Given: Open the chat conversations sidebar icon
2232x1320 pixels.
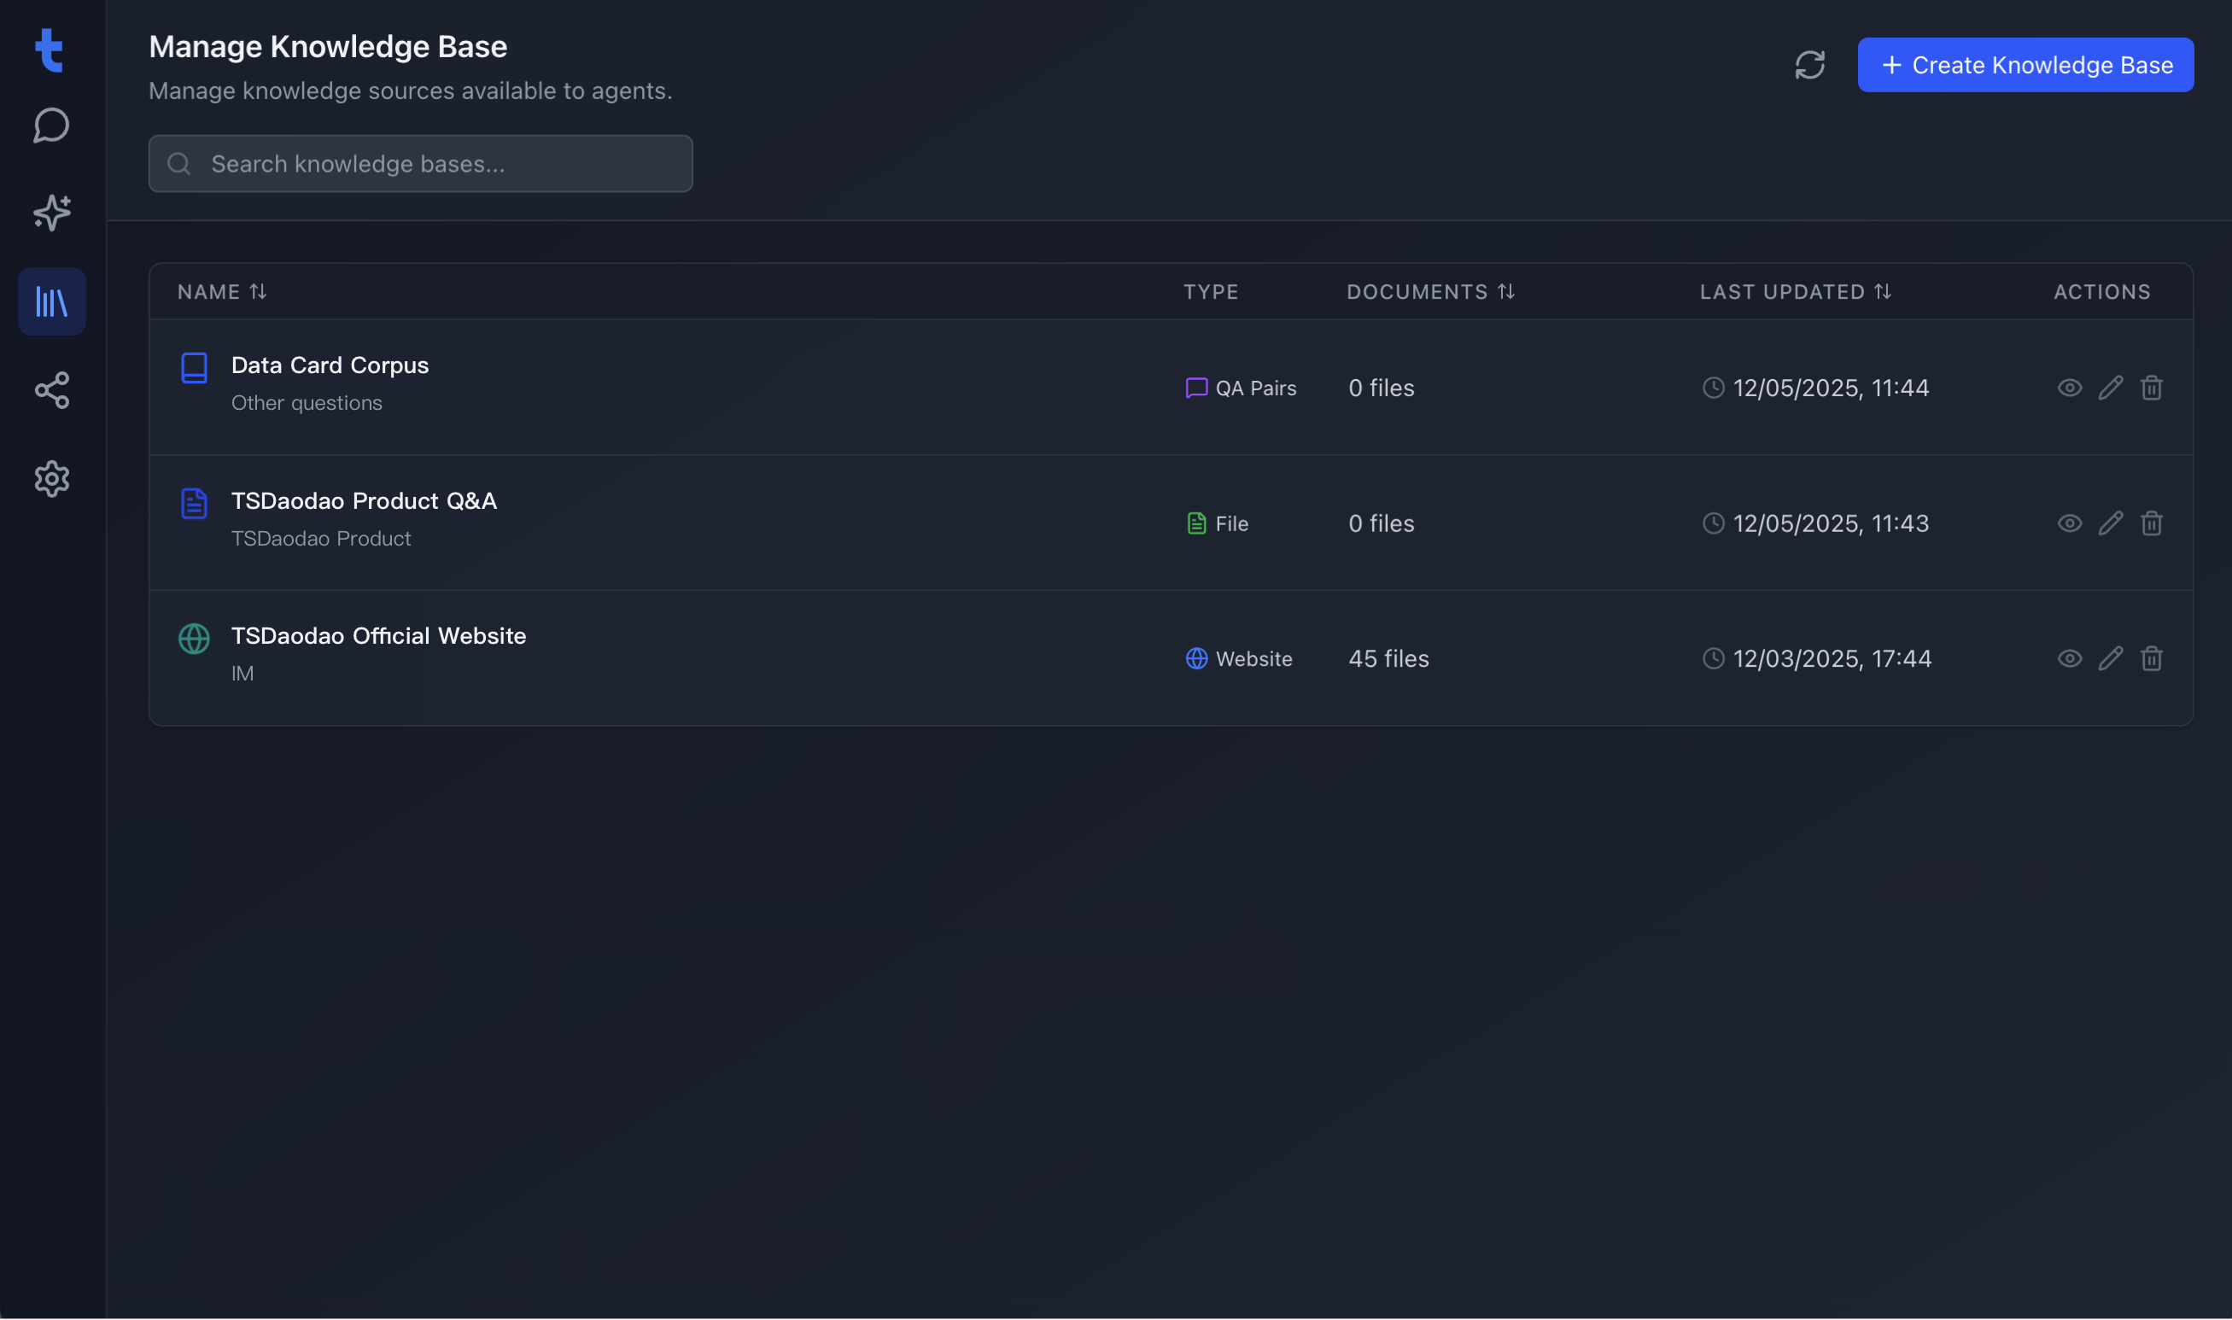Looking at the screenshot, I should (x=51, y=126).
